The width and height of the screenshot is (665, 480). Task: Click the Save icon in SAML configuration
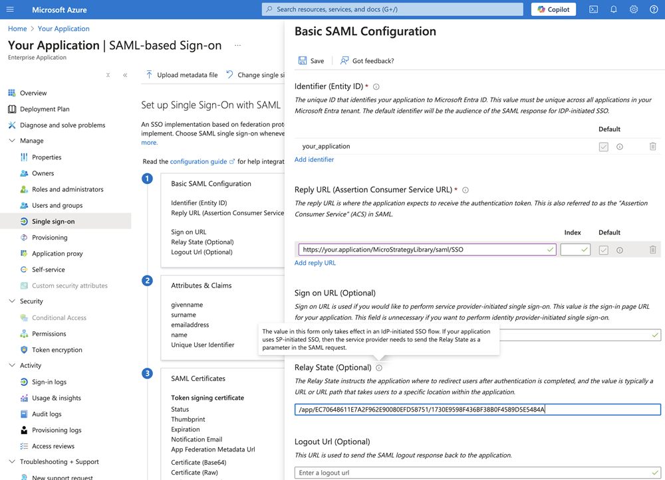[303, 60]
